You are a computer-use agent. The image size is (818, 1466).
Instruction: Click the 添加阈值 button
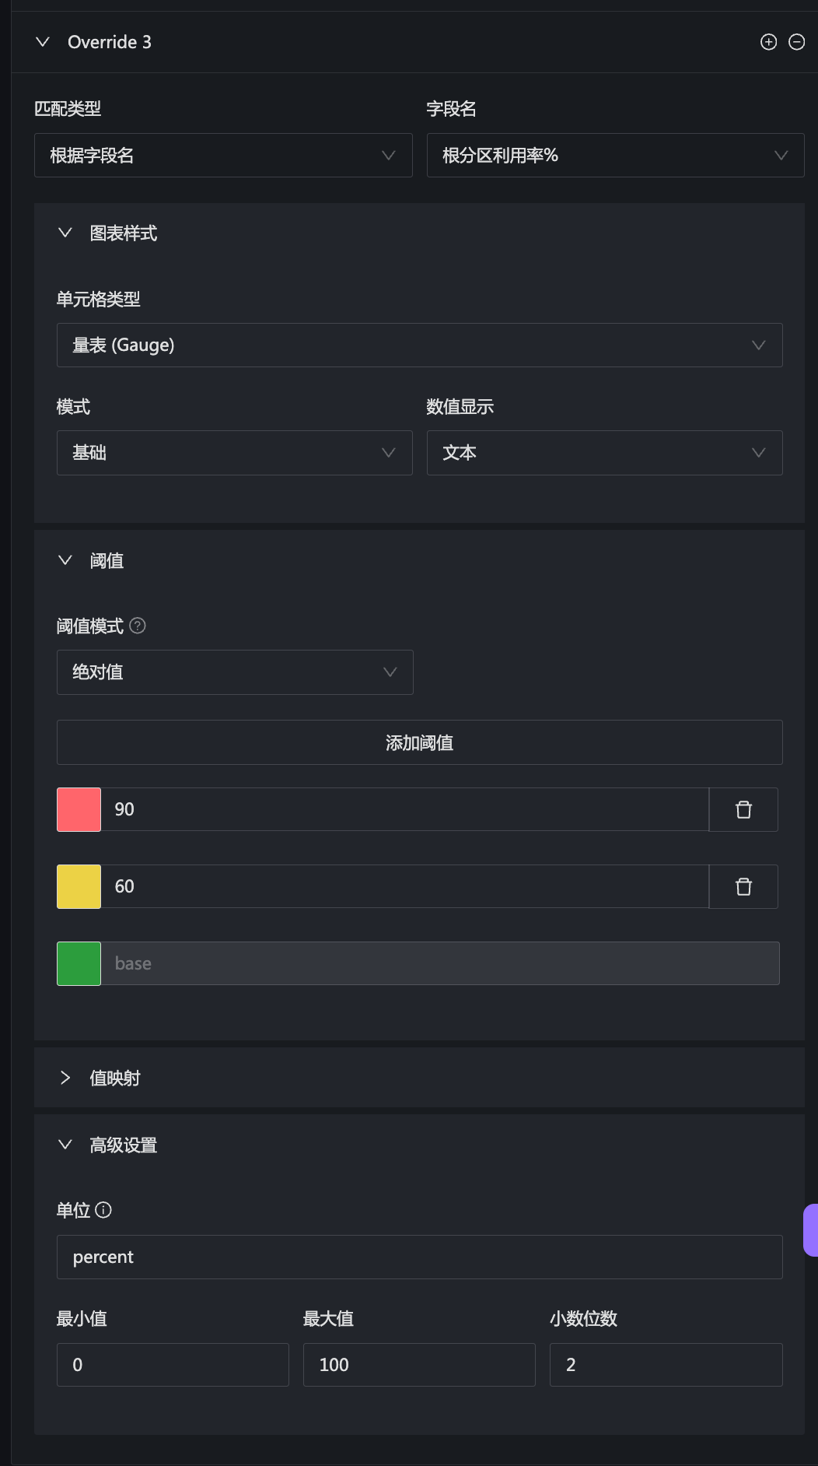[419, 742]
